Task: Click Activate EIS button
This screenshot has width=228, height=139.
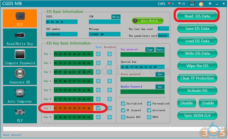Action: [x=197, y=91]
